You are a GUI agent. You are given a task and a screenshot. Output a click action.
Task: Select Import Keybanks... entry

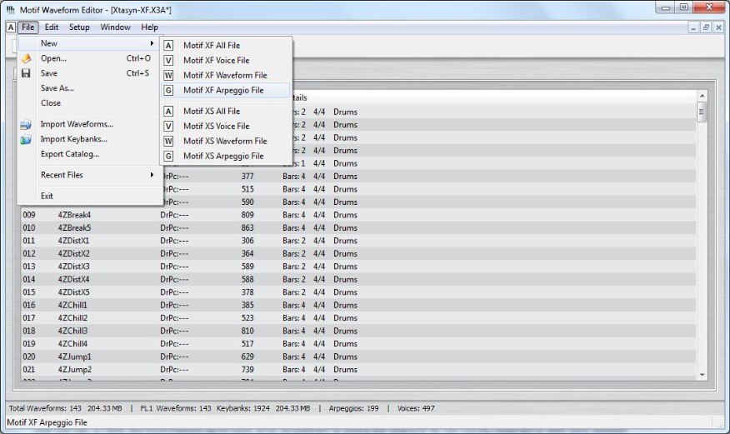89,139
